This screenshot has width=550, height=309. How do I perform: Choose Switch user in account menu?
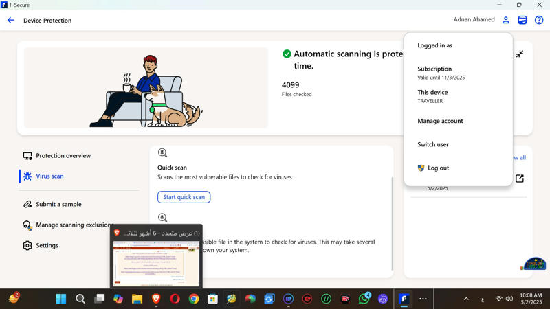click(x=433, y=144)
